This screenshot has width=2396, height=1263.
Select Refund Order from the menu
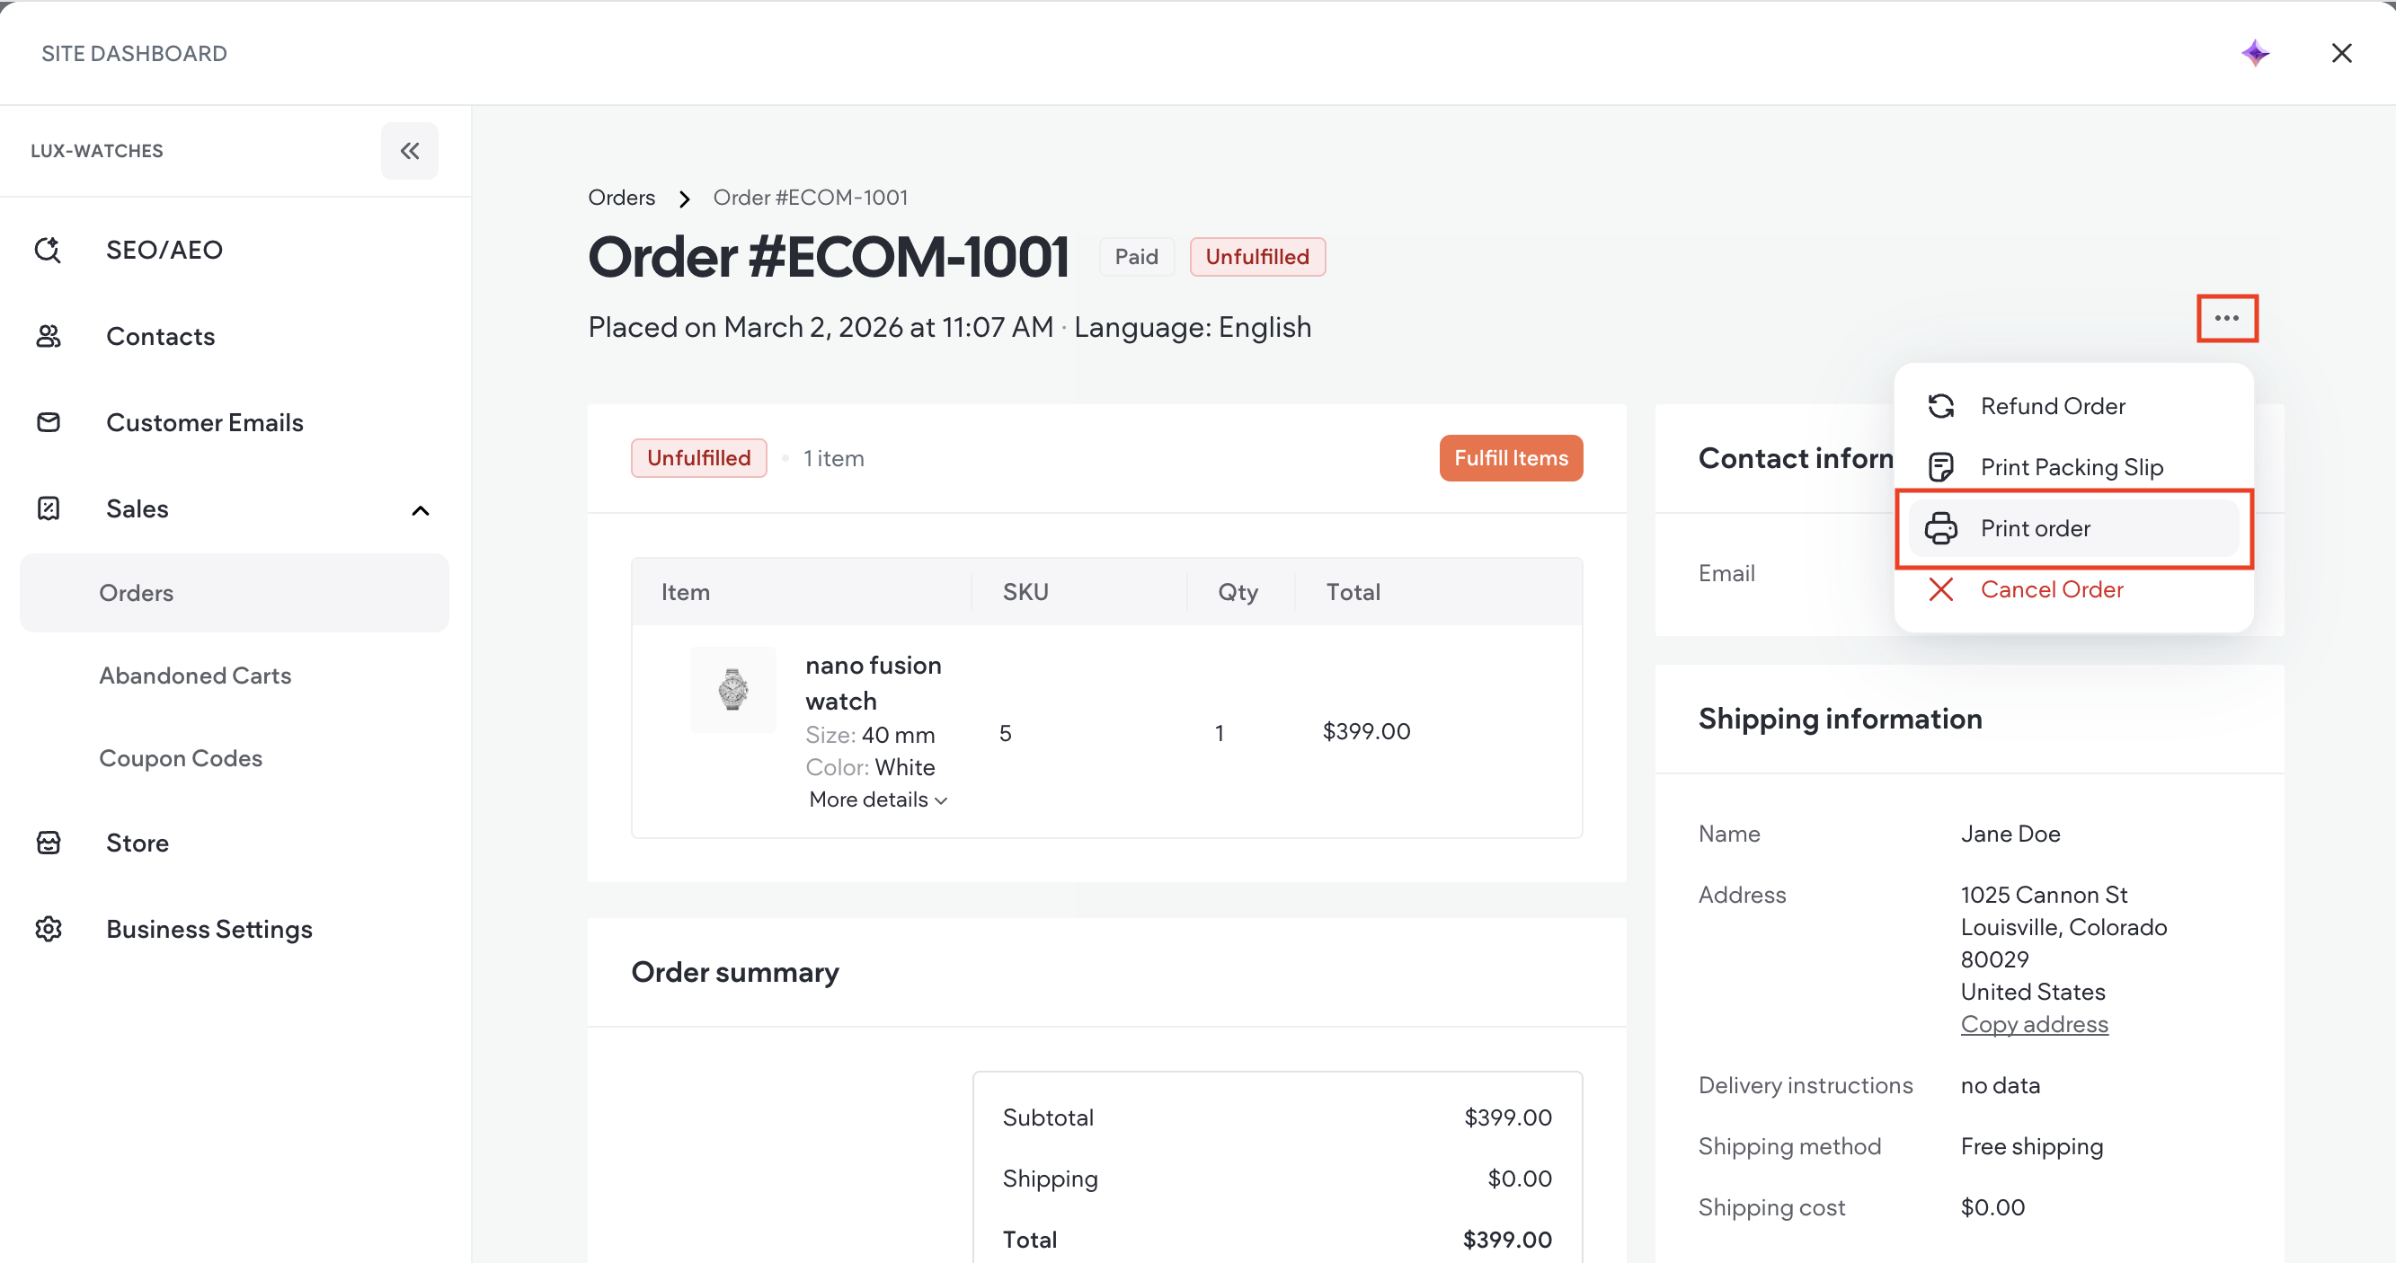[2052, 406]
